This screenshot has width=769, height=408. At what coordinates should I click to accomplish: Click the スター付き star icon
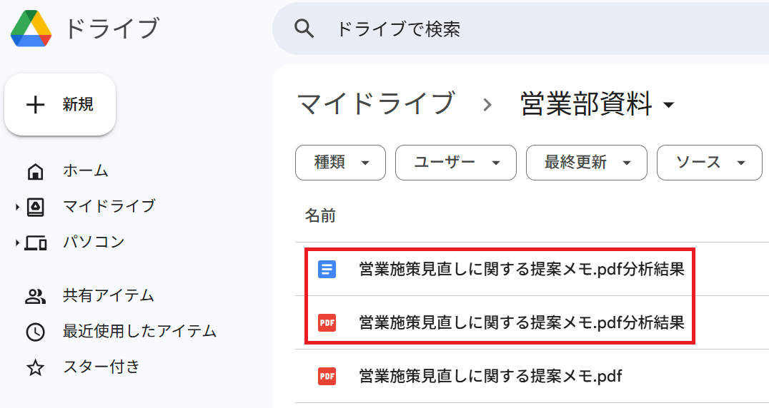[x=35, y=368]
